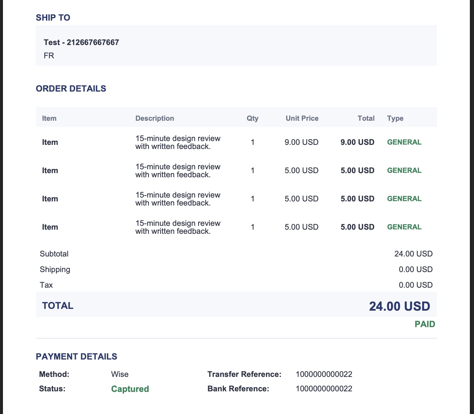Click the Transfer Reference: label

click(244, 374)
